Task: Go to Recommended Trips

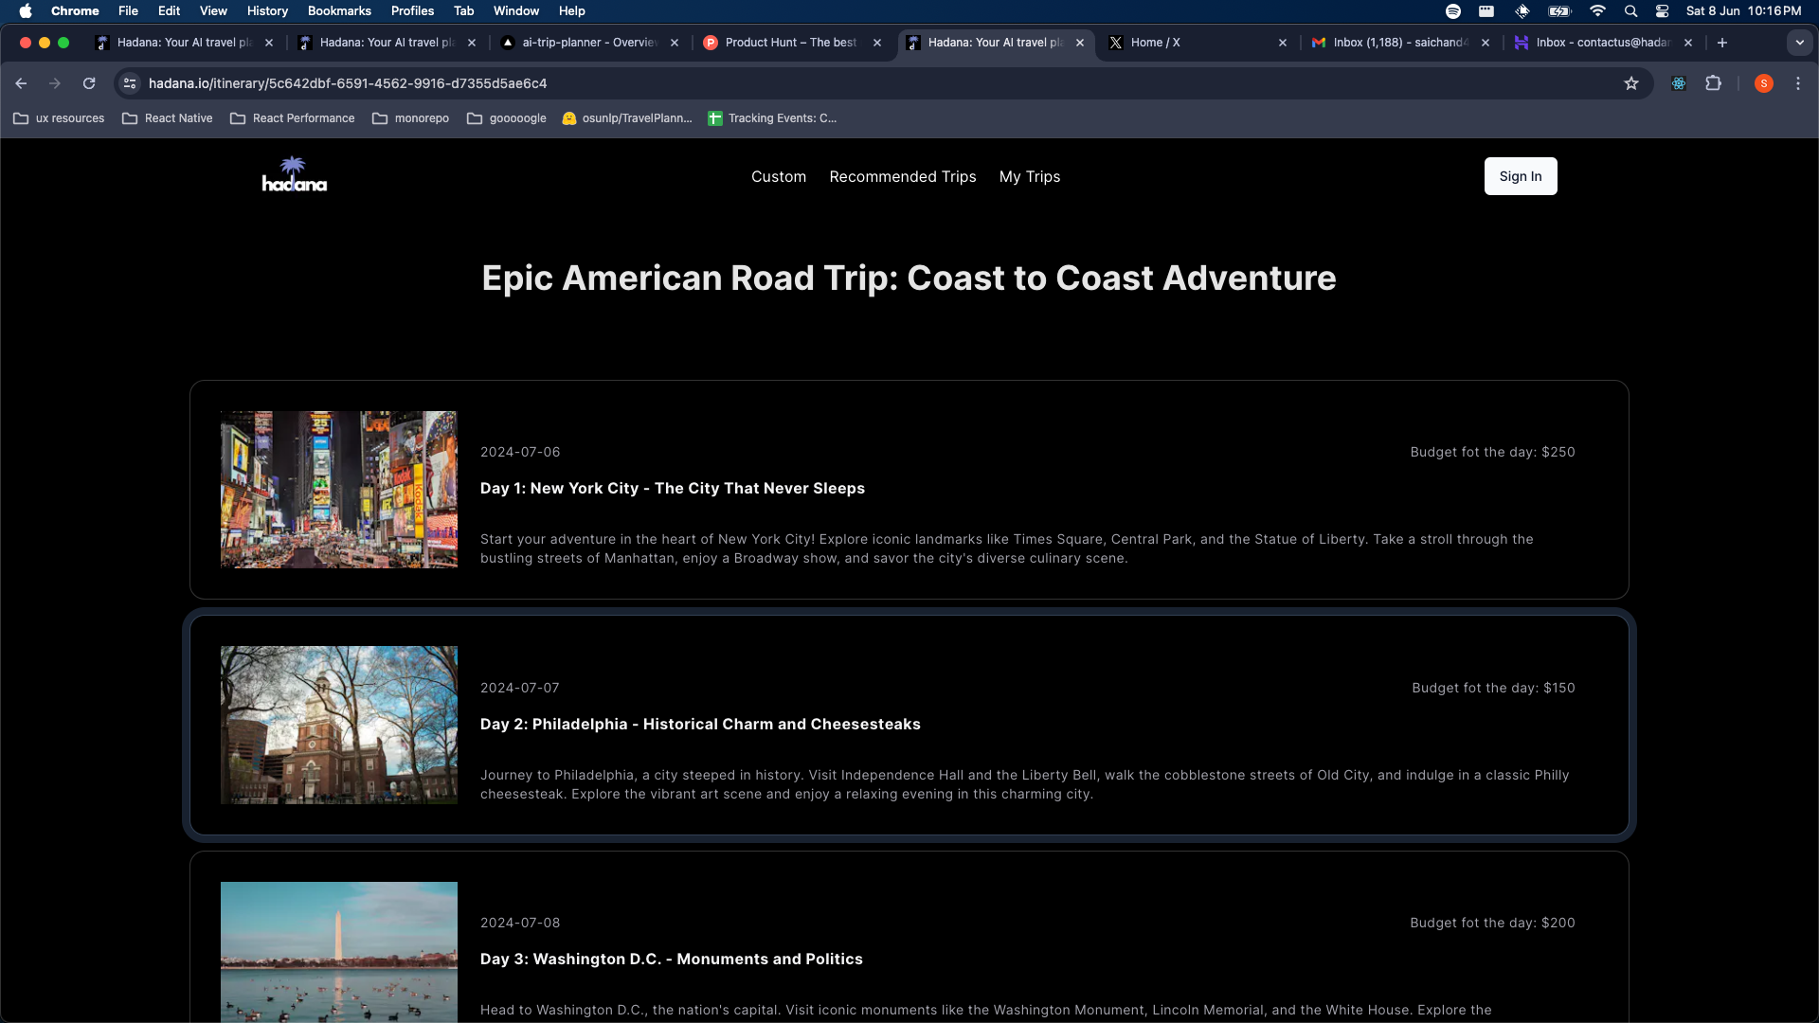Action: click(x=902, y=177)
